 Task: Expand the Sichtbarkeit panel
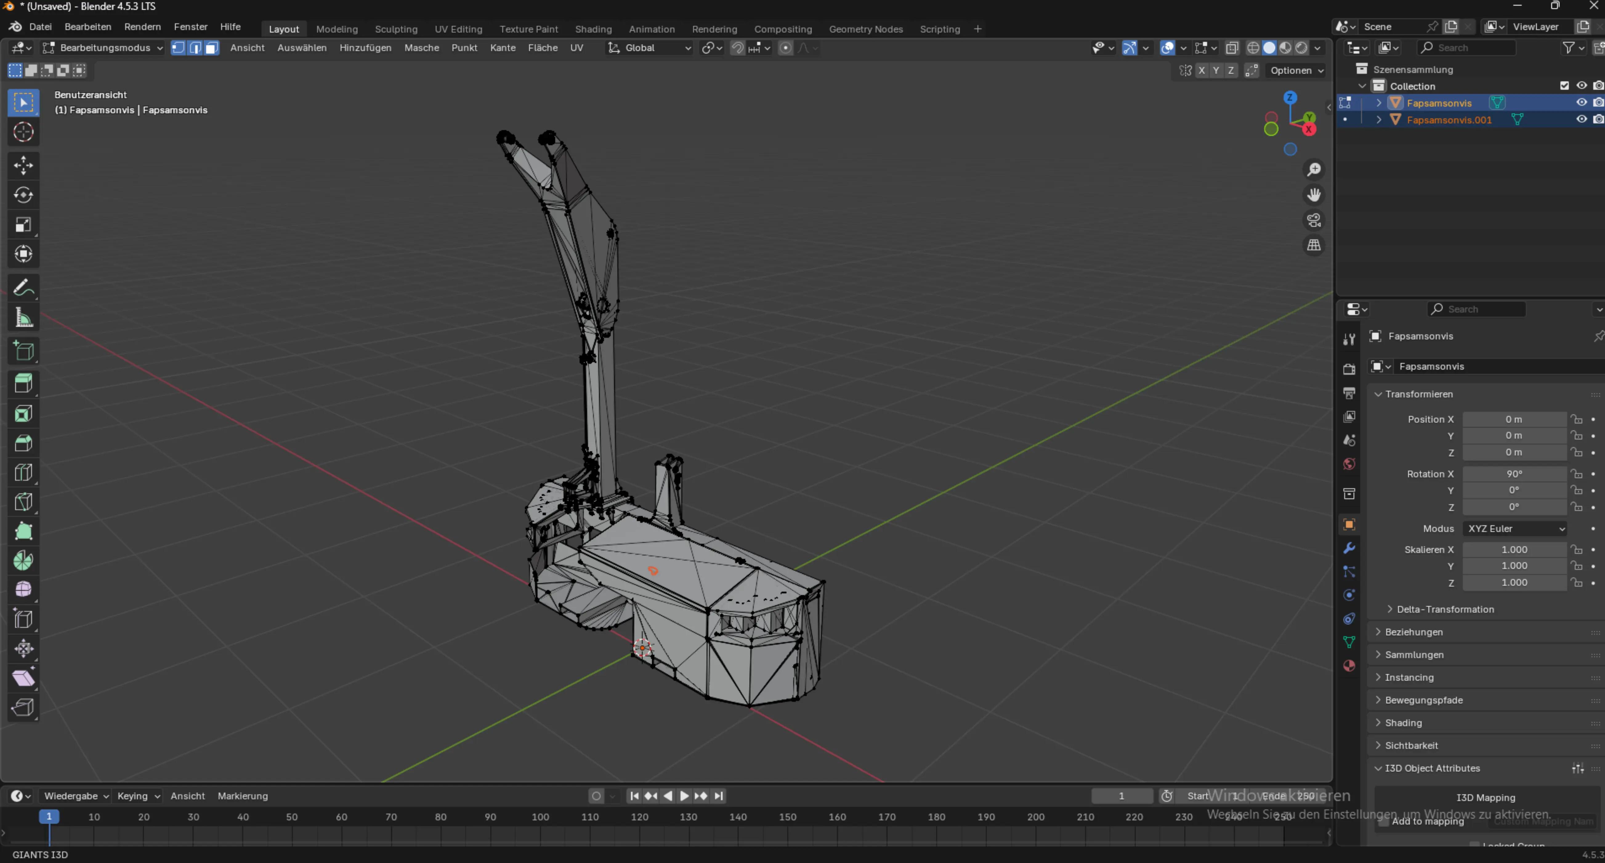[x=1411, y=745]
